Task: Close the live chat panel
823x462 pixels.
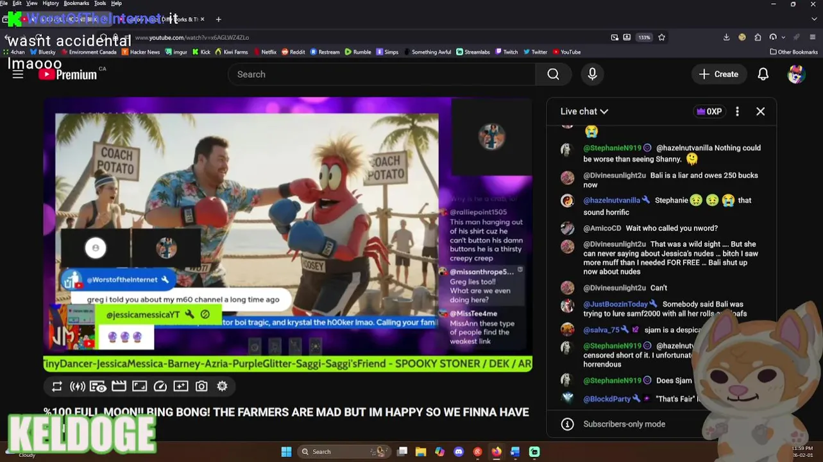Action: coord(761,112)
